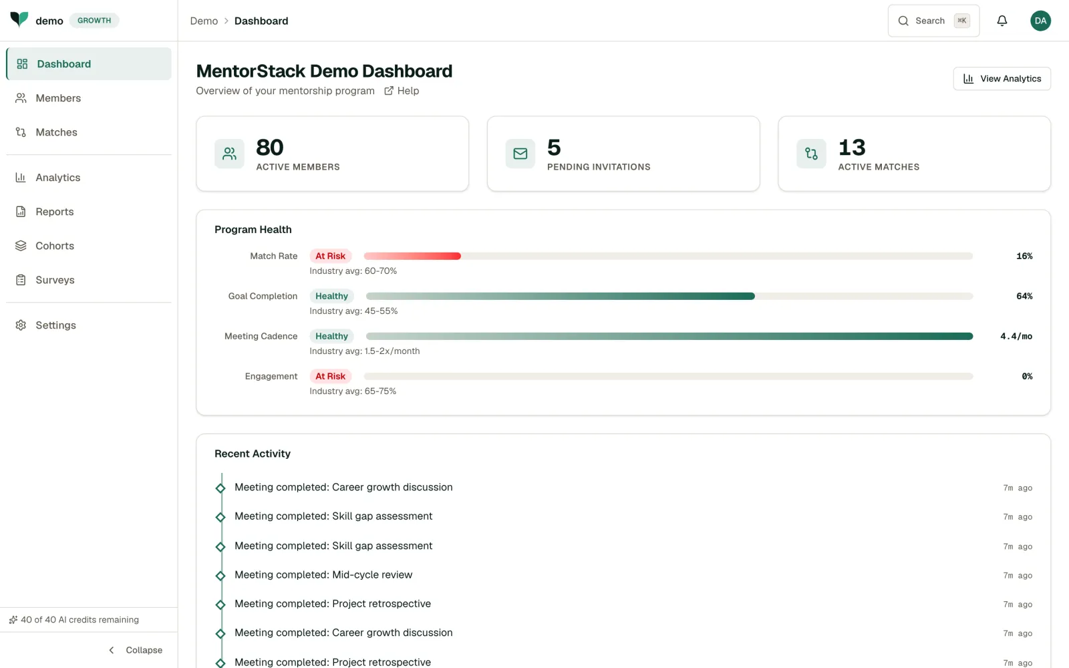Click 'Industry avg: 60-70%' text
Viewport: 1069px width, 668px height.
353,271
